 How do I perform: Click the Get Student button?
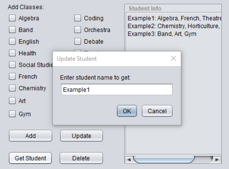click(x=30, y=158)
